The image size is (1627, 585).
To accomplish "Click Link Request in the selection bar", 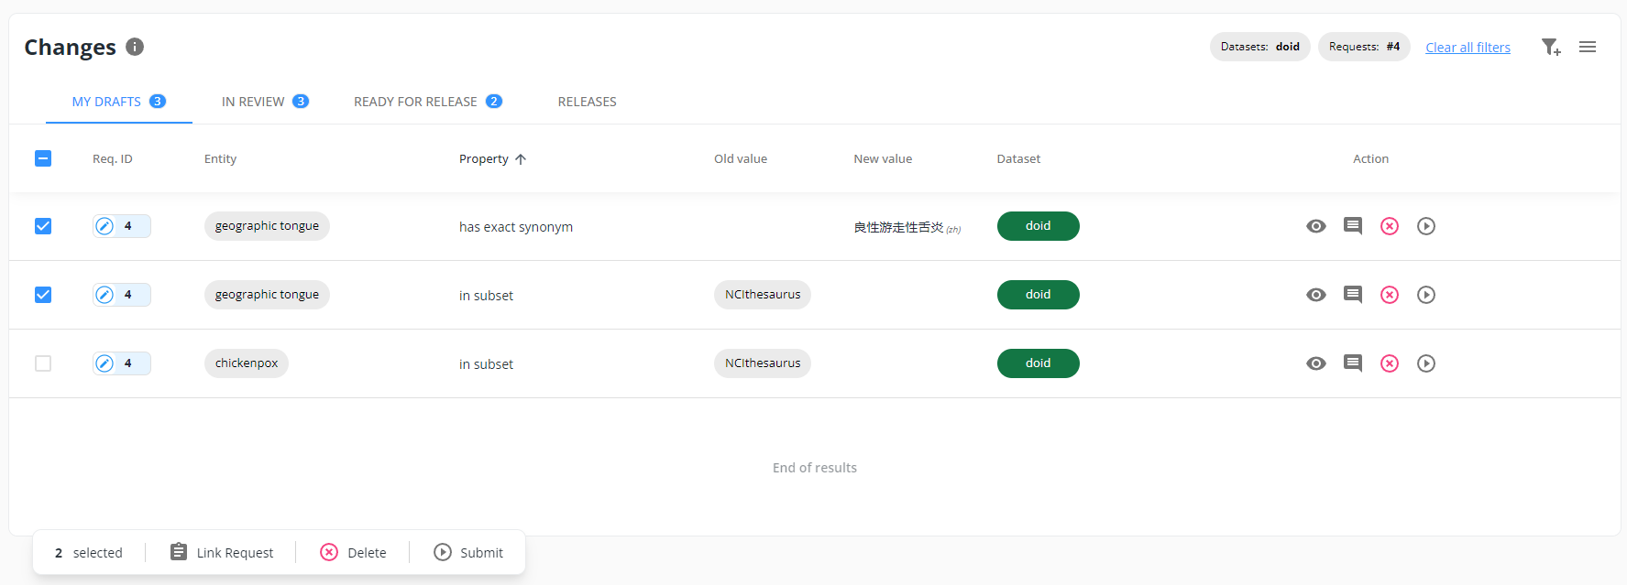I will click(x=222, y=553).
